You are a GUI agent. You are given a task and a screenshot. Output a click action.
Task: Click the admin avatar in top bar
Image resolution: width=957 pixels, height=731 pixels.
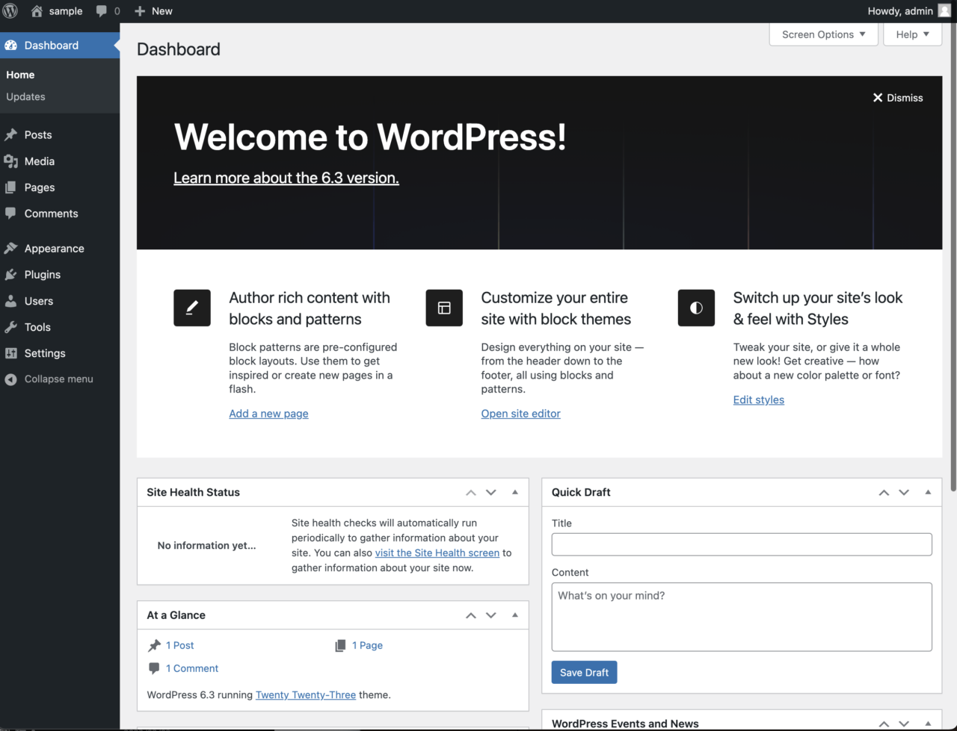point(944,11)
